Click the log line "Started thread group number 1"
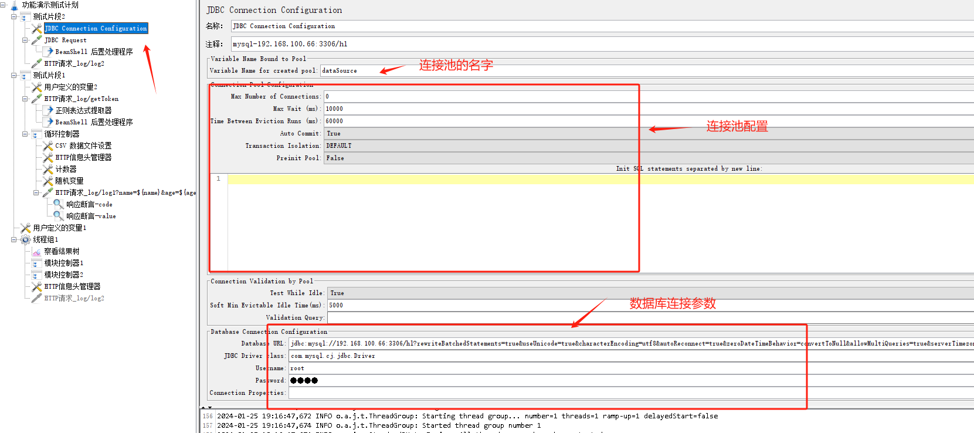The height and width of the screenshot is (433, 974). click(x=379, y=425)
